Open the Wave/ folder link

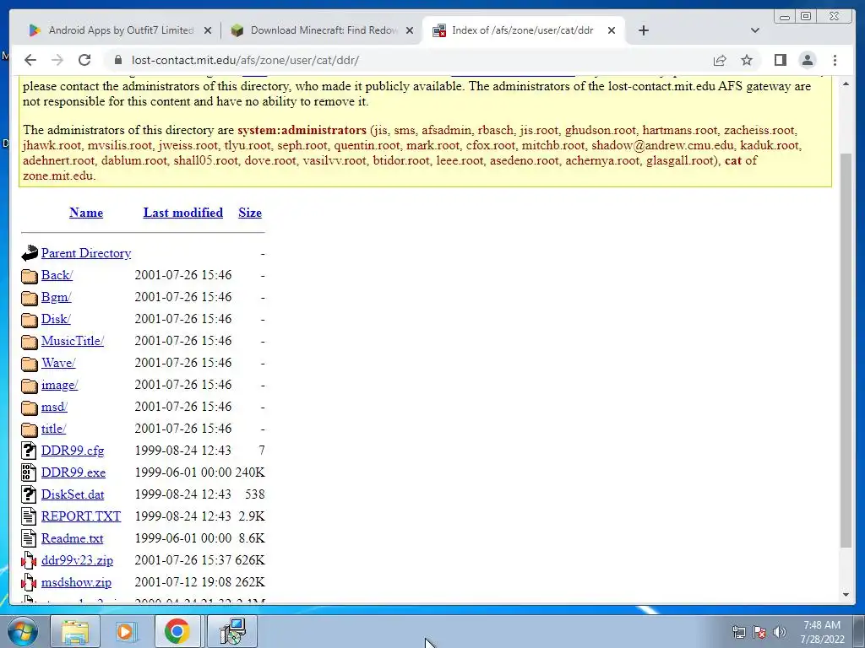click(58, 363)
